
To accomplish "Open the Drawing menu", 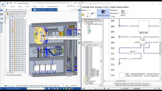I will pos(119,7).
